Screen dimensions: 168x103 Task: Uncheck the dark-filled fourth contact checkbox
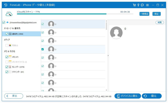coord(43,49)
